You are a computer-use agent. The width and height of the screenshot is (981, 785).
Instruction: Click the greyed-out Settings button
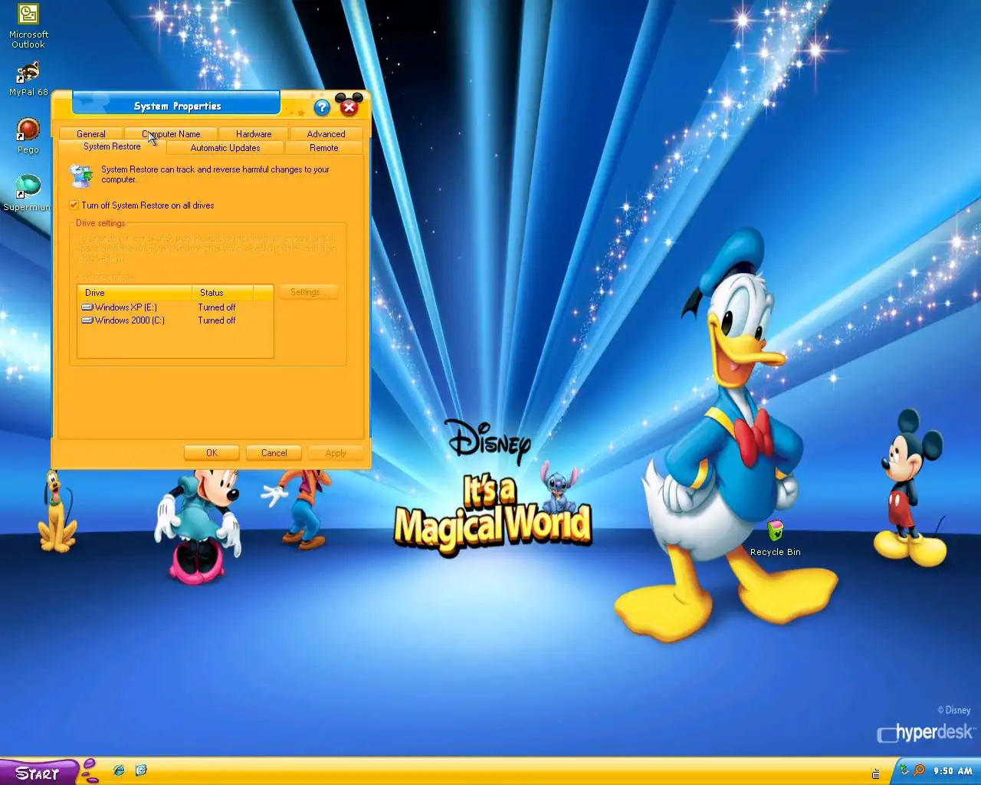tap(308, 292)
